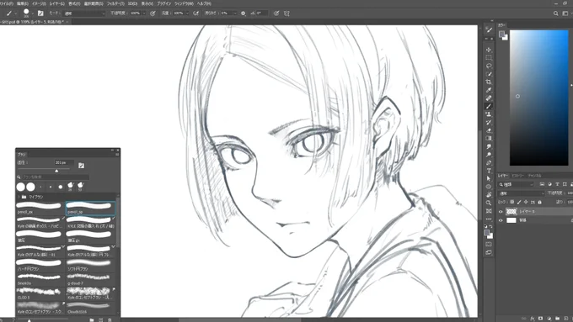Create new brush group folder icon
This screenshot has width=573, height=322.
91,319
